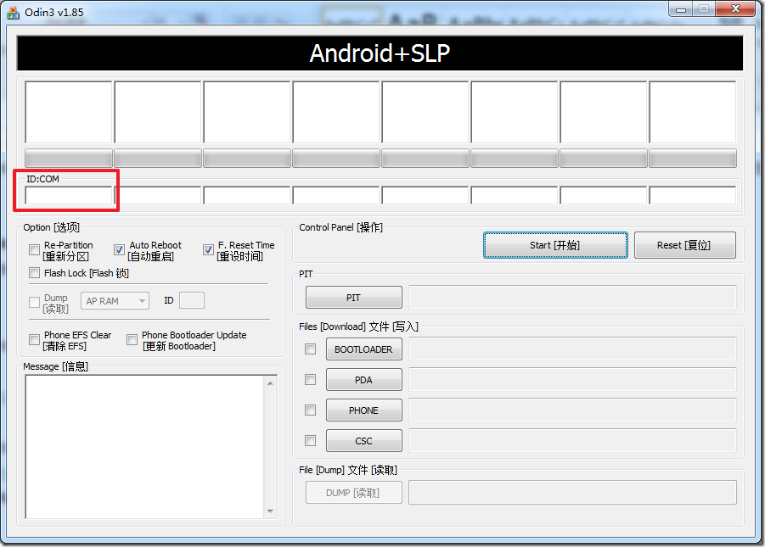
Task: Click the CSC file path field
Action: [572, 440]
